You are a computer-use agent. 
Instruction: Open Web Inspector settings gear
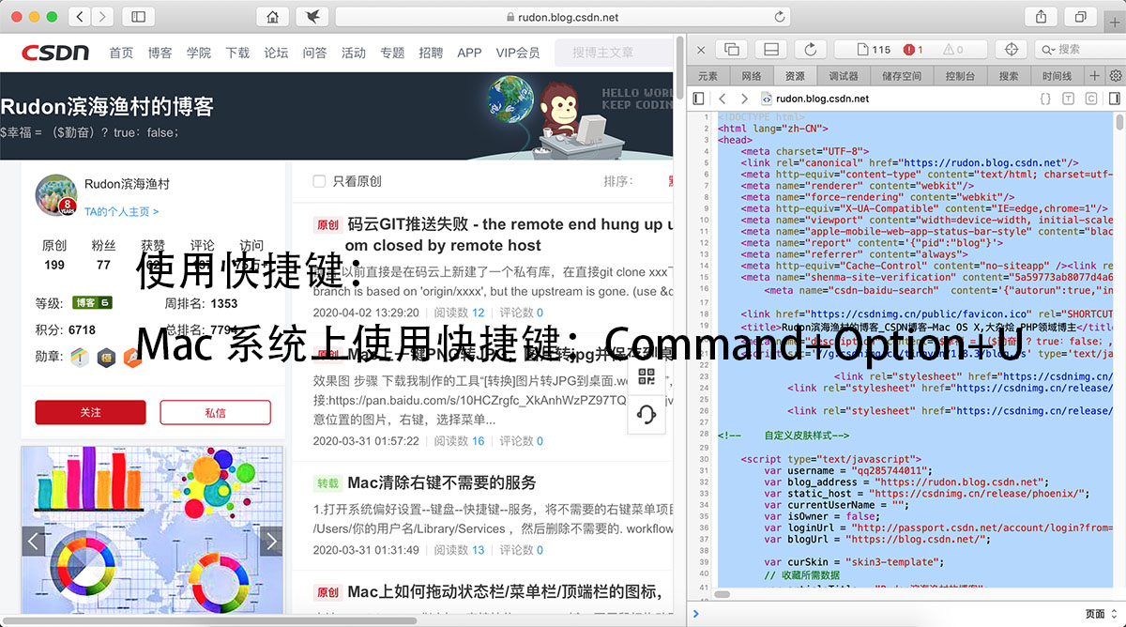pyautogui.click(x=1116, y=76)
